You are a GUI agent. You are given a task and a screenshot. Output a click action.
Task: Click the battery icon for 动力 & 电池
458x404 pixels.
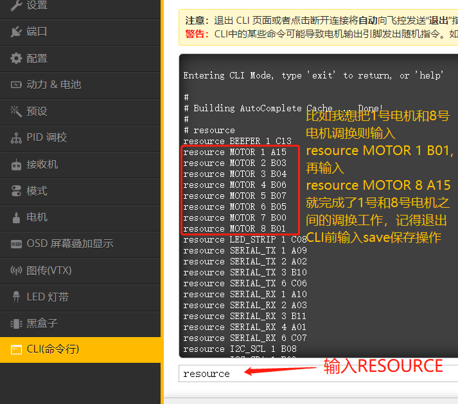(16, 85)
